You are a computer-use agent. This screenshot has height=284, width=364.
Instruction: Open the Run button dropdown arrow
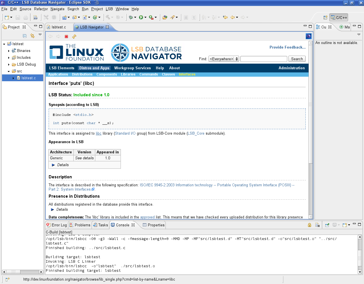point(145,17)
